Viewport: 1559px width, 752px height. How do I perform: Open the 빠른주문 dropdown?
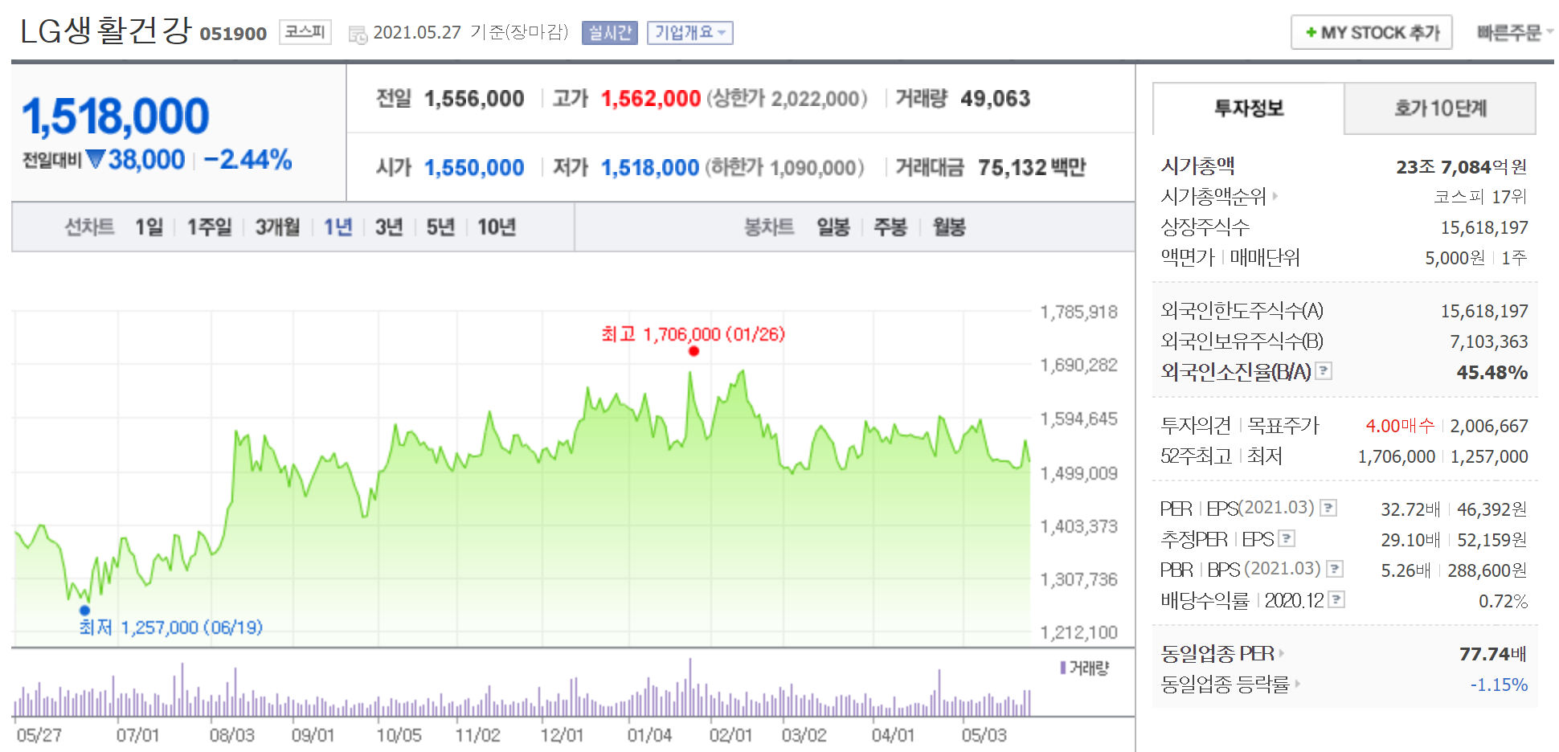coord(1515,32)
